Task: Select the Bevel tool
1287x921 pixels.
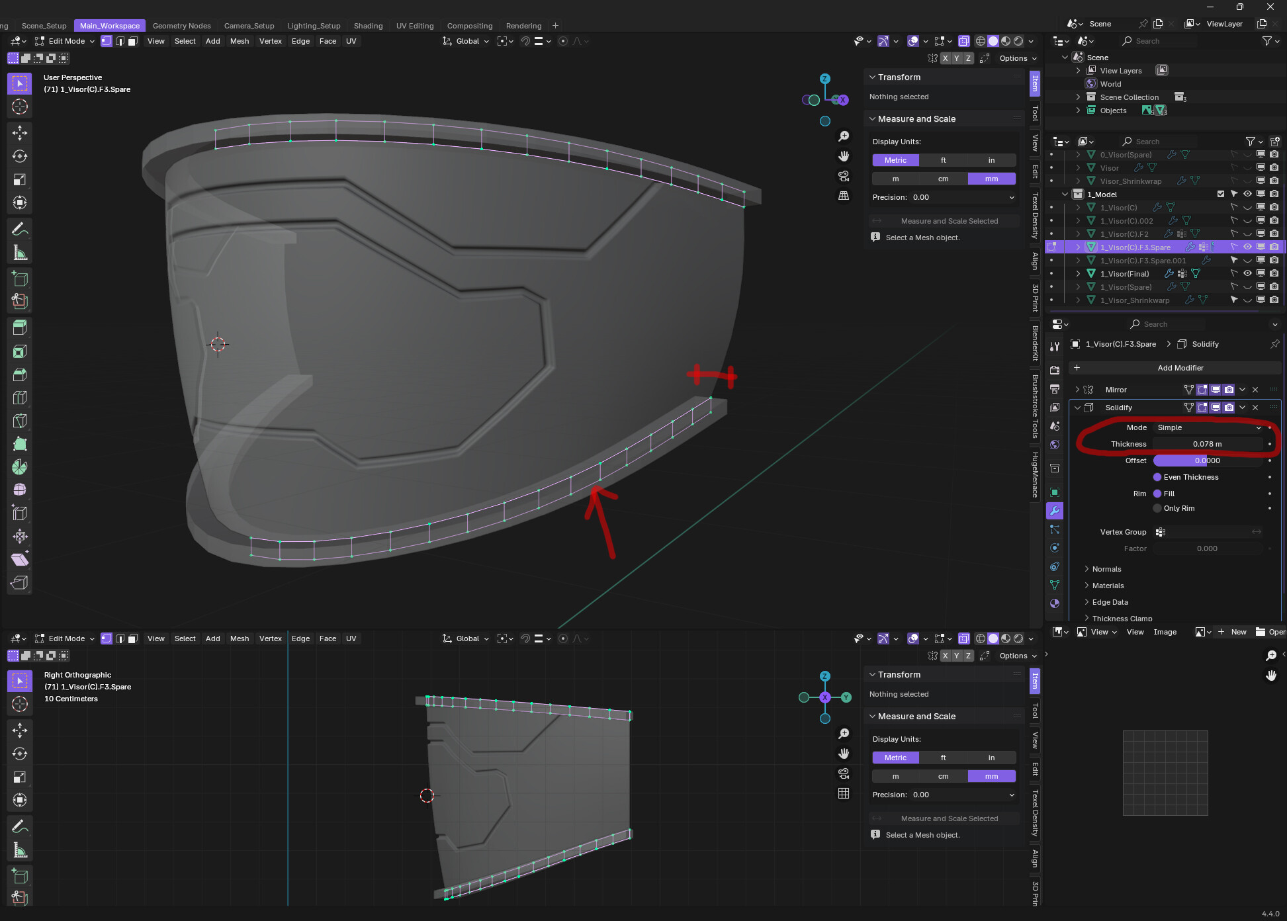Action: pyautogui.click(x=20, y=374)
